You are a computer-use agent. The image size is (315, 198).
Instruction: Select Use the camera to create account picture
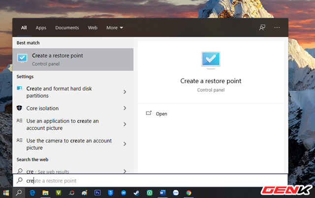coord(73,144)
